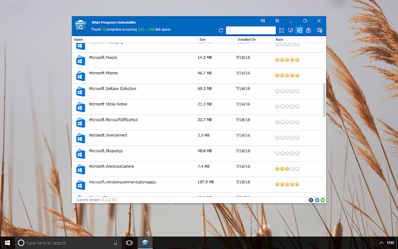Screen dimensions: 398x249
Task: Open the Windows Start menu
Action: coord(7,243)
